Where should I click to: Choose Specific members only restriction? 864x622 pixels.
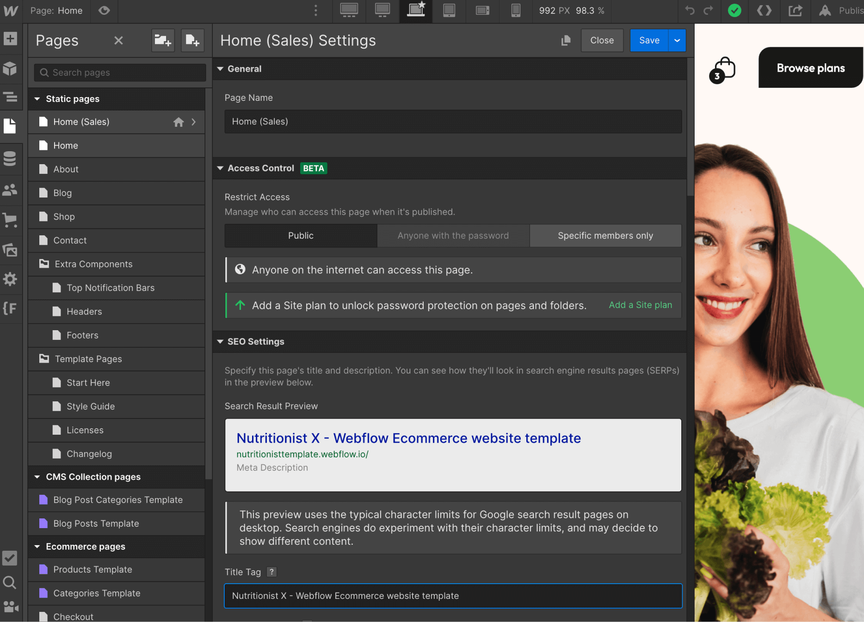tap(605, 235)
